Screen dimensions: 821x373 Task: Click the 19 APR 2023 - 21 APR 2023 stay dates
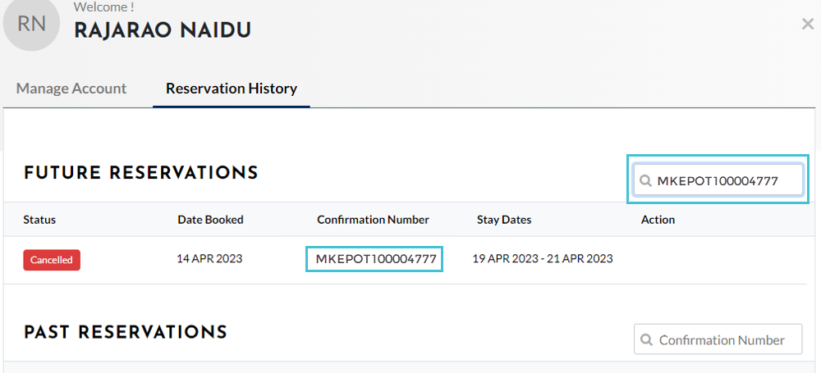(x=543, y=258)
